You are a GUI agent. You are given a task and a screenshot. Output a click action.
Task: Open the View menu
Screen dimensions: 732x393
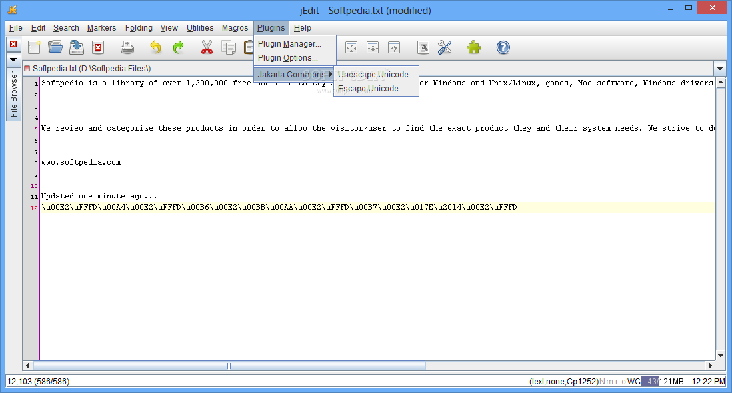pos(169,28)
